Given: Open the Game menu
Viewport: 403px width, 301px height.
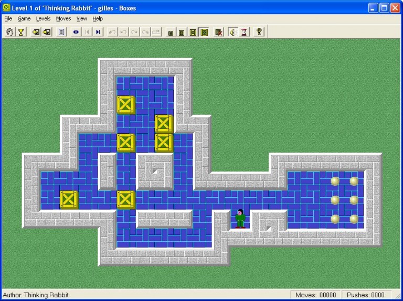Looking at the screenshot, I should point(24,19).
